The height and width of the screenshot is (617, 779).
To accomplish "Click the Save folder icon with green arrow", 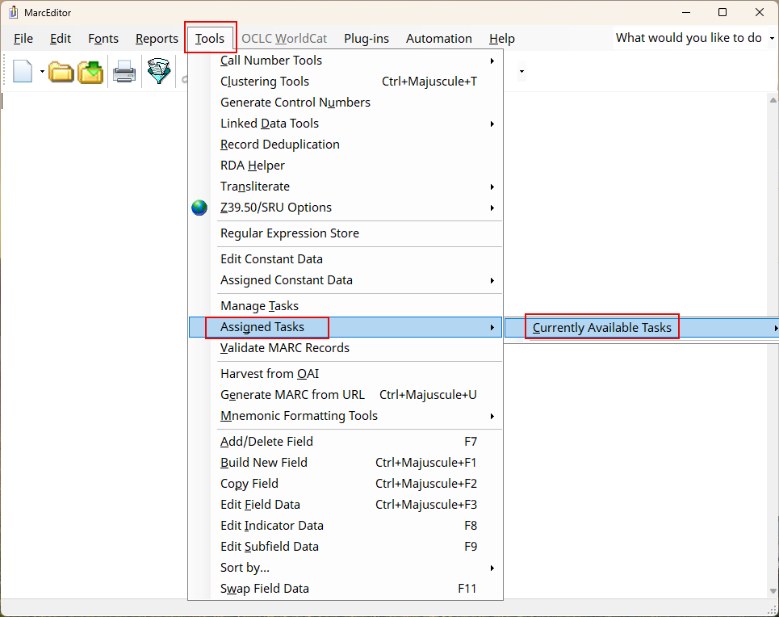I will (90, 72).
